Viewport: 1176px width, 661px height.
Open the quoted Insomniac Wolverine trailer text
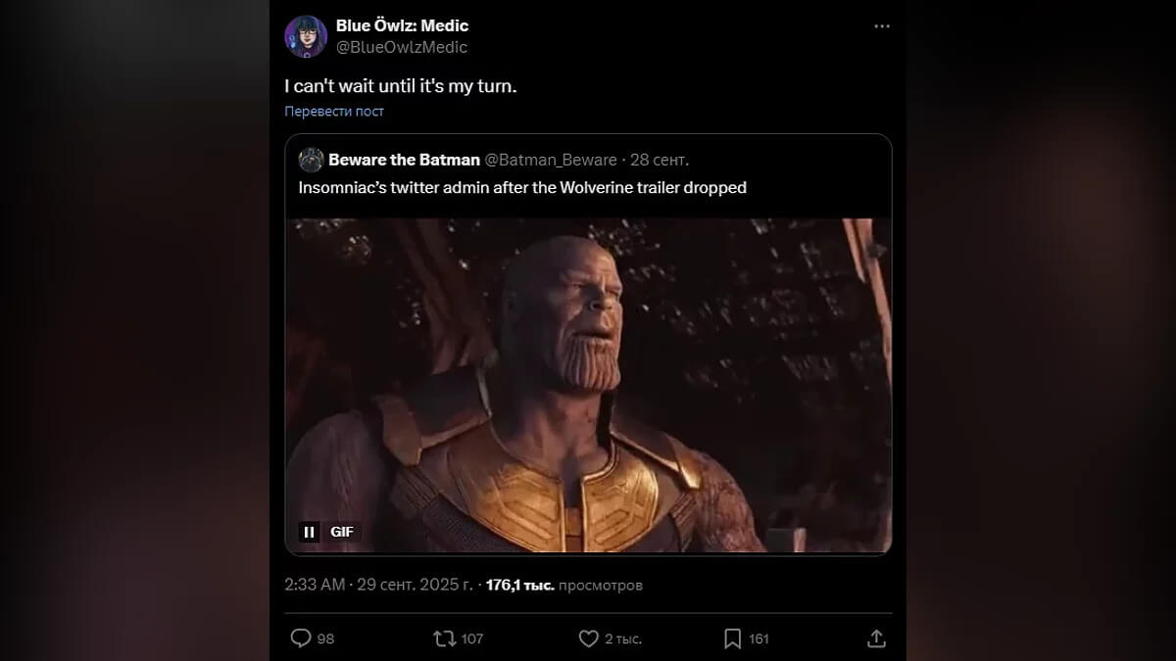[x=522, y=187]
